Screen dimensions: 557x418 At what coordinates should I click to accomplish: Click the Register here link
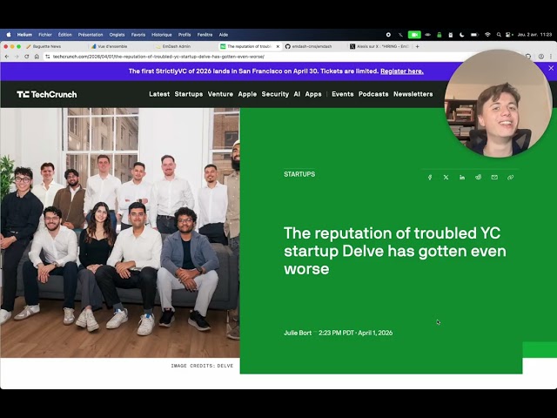click(x=402, y=71)
